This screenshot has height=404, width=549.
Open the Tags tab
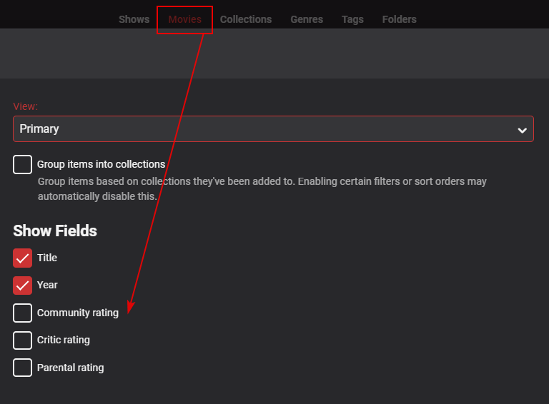pyautogui.click(x=352, y=19)
